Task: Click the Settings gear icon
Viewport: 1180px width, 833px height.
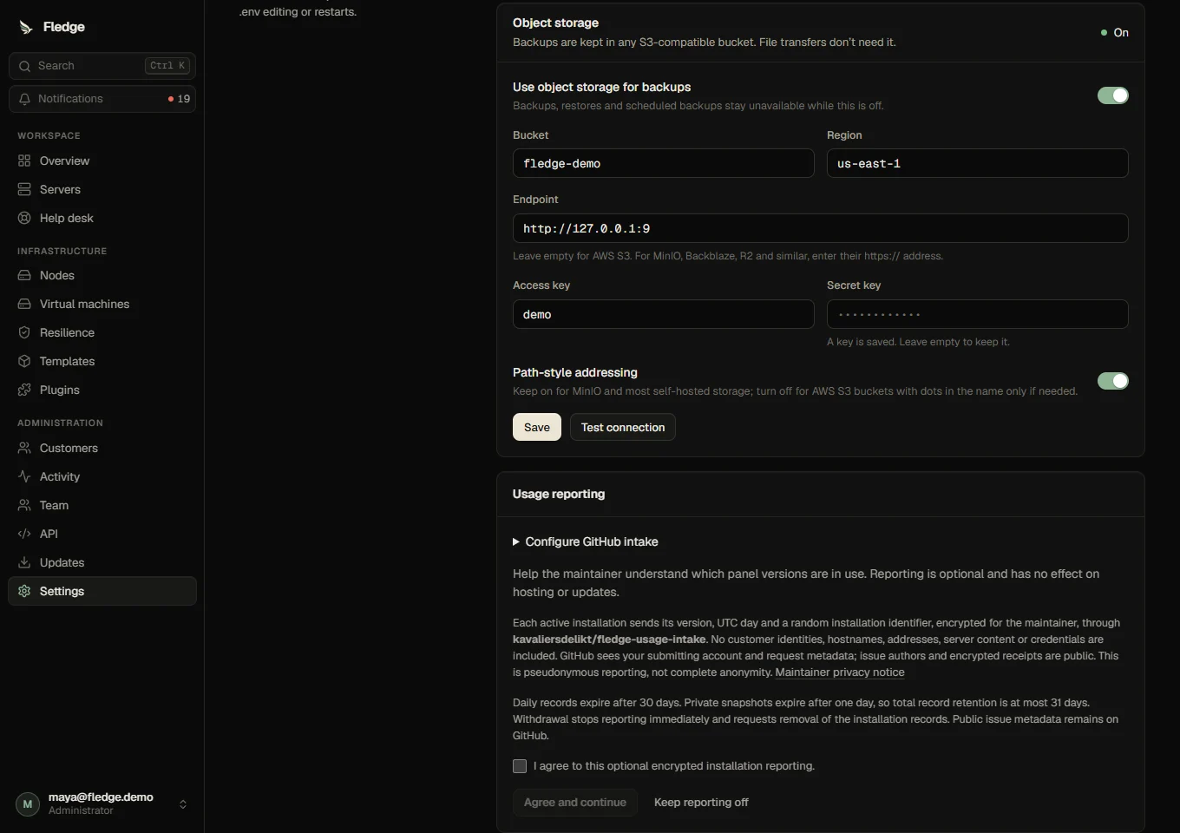Action: point(24,591)
